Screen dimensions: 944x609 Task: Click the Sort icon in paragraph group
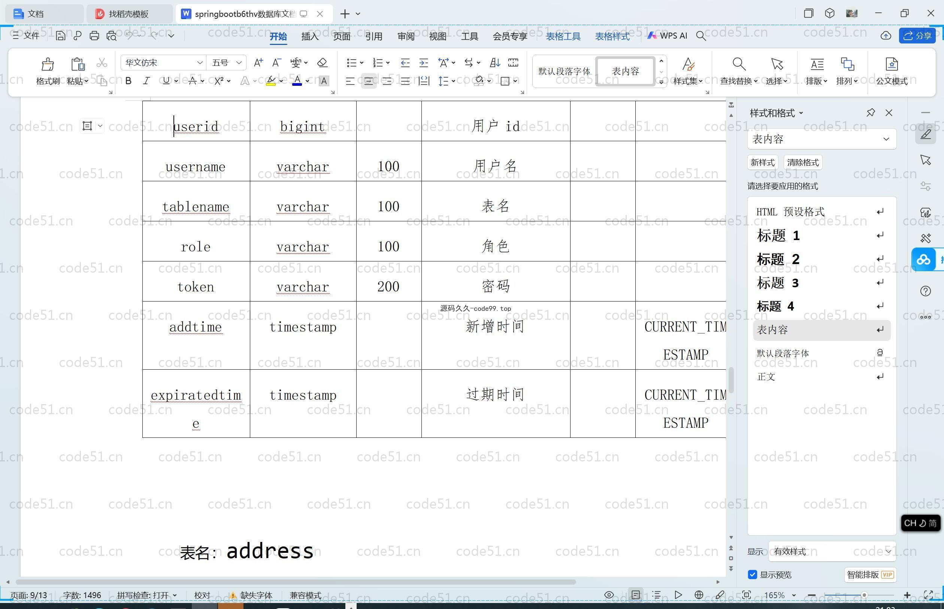pos(495,63)
